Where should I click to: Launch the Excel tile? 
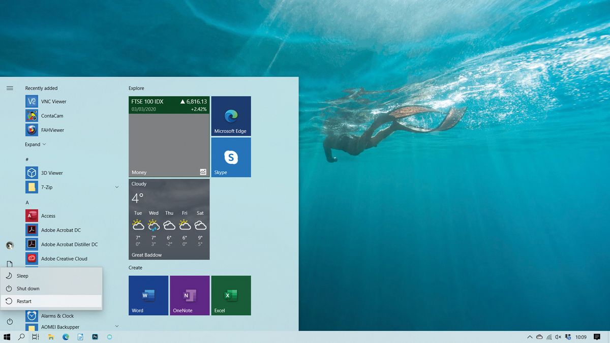click(231, 295)
